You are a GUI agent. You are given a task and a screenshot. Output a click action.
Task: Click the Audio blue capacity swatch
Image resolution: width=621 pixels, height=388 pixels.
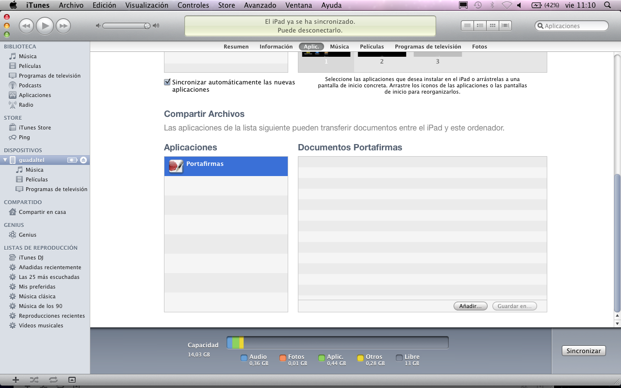244,358
